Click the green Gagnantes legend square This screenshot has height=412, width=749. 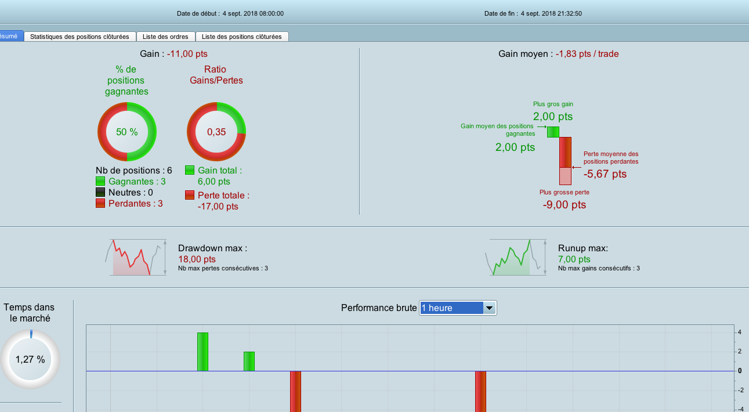100,182
